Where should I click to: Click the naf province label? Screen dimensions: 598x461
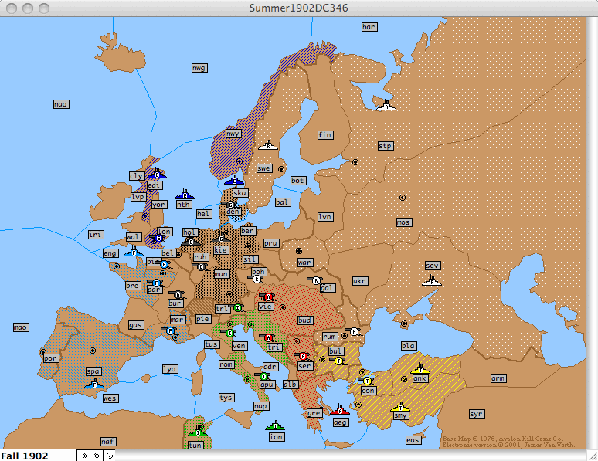click(x=108, y=441)
